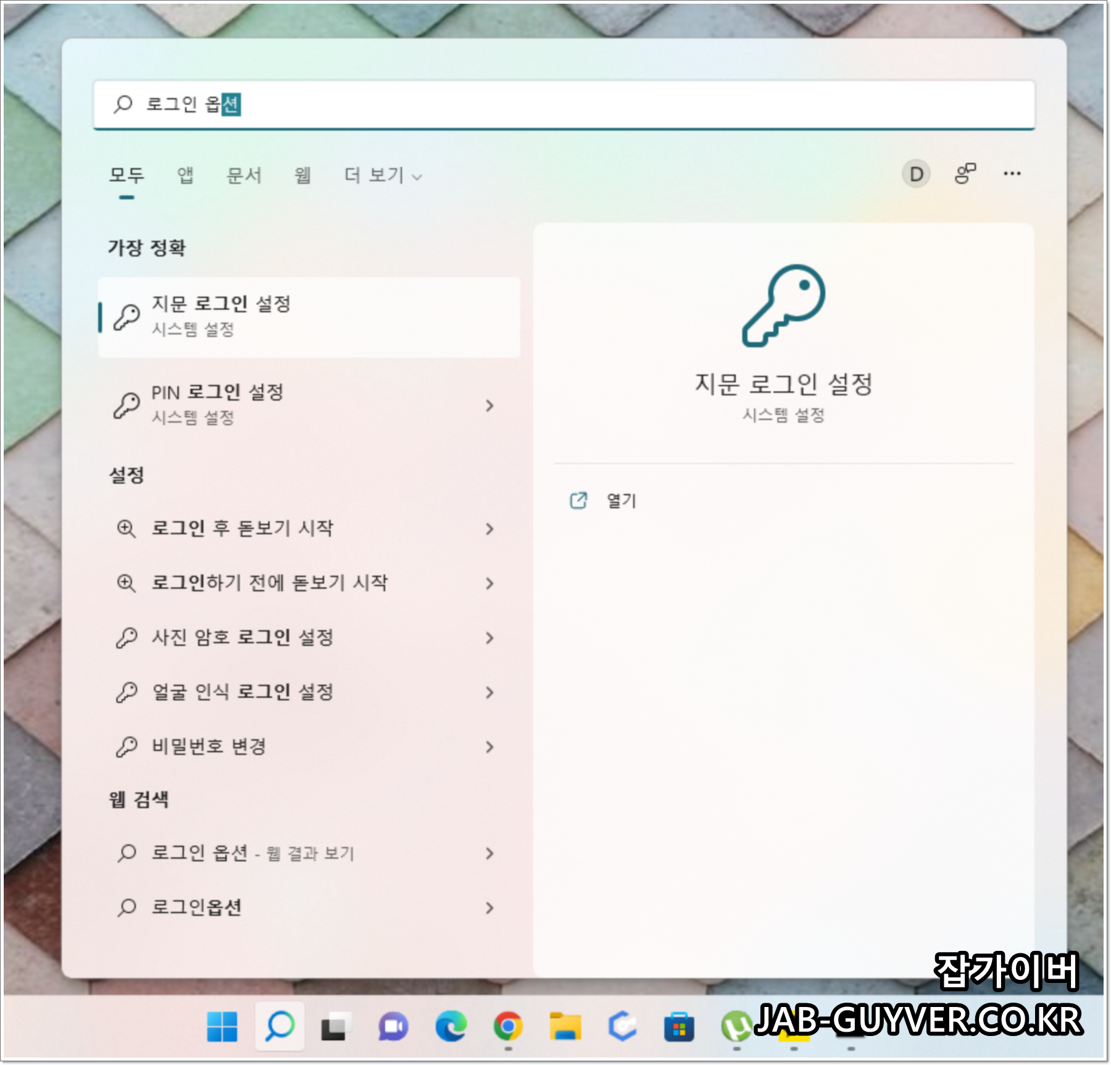The width and height of the screenshot is (1111, 1065).
Task: Click 지문 로그인 설정 title in preview pane
Action: click(x=783, y=384)
